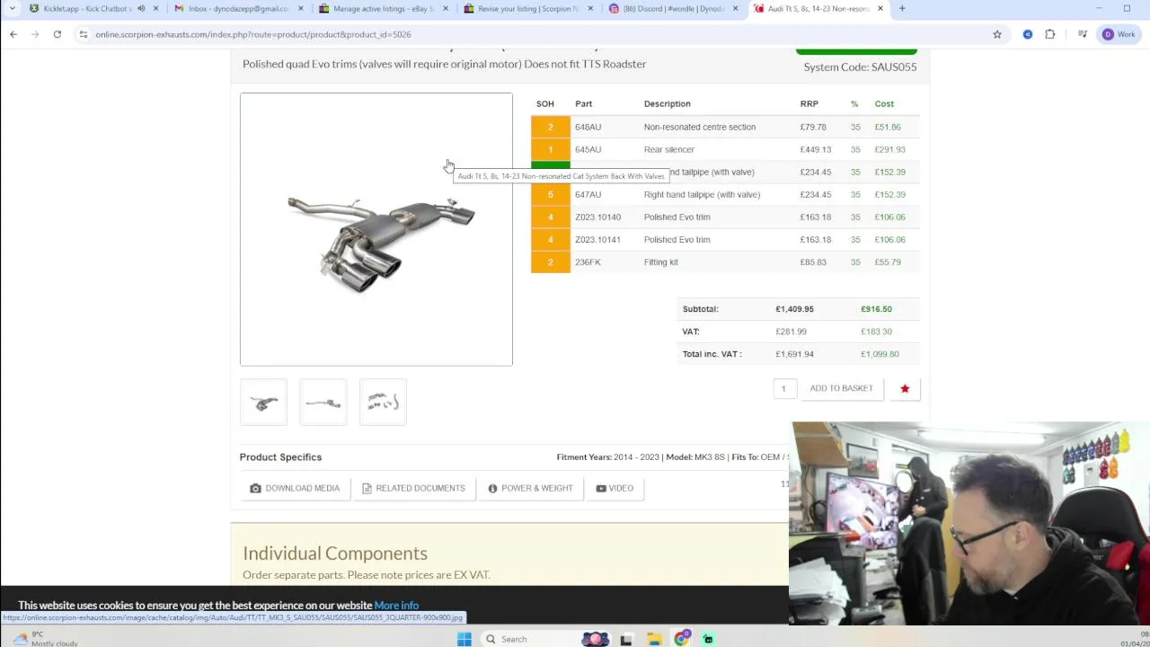The width and height of the screenshot is (1150, 647).
Task: Open the browser Extensions puzzle icon
Action: point(1049,34)
